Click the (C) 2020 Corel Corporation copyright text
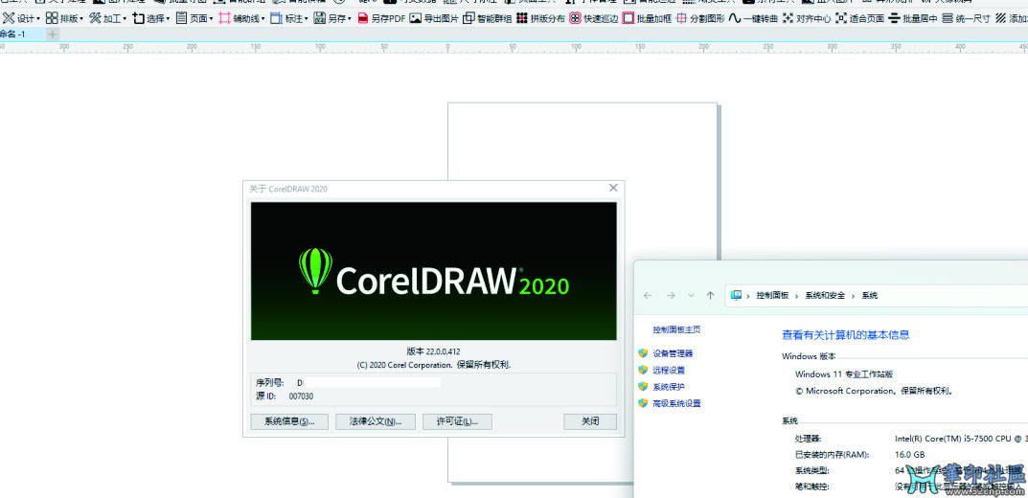1028x498 pixels. coord(433,365)
